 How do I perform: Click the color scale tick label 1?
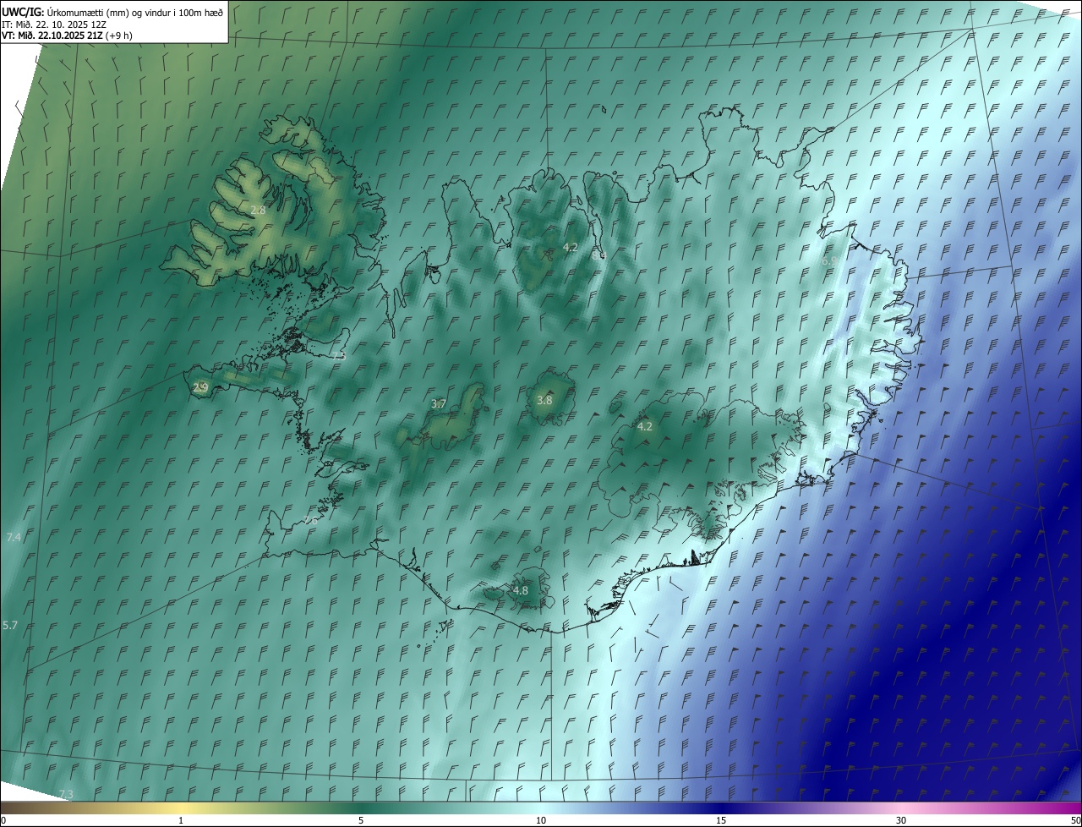[181, 820]
